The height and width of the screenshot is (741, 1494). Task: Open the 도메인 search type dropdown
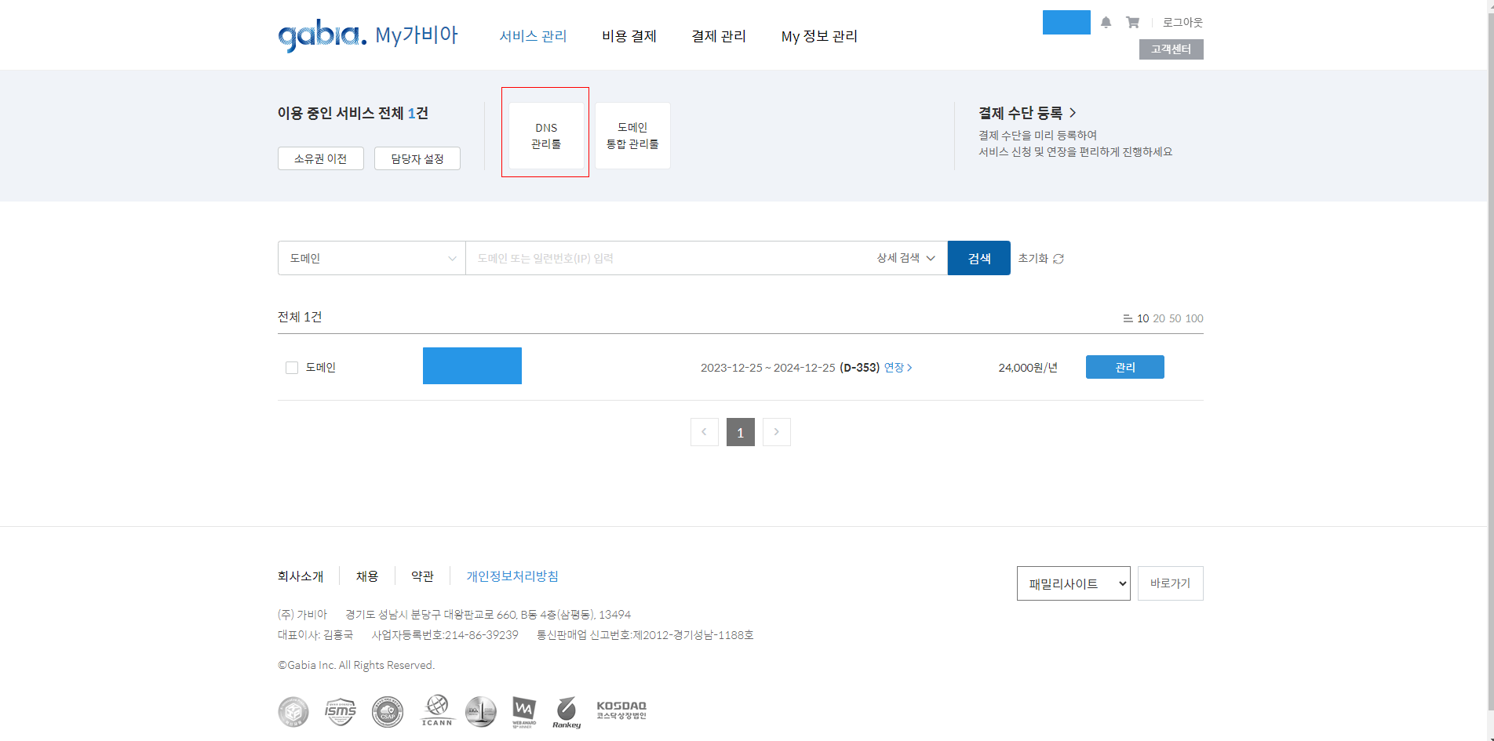tap(371, 258)
